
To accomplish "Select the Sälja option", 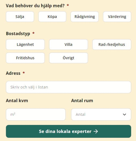I will click(x=20, y=17).
